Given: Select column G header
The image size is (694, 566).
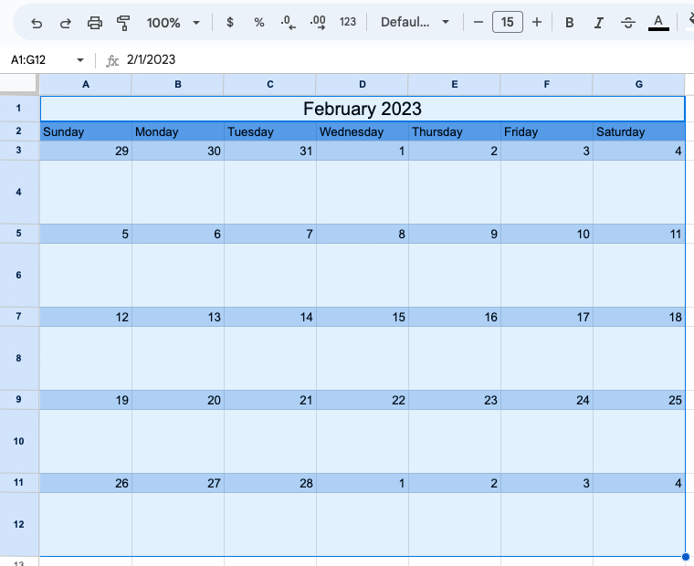Looking at the screenshot, I should [x=638, y=85].
